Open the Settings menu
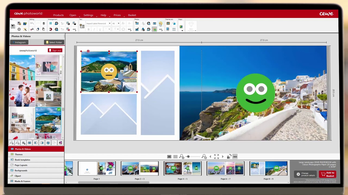The width and height of the screenshot is (348, 195). [x=88, y=15]
